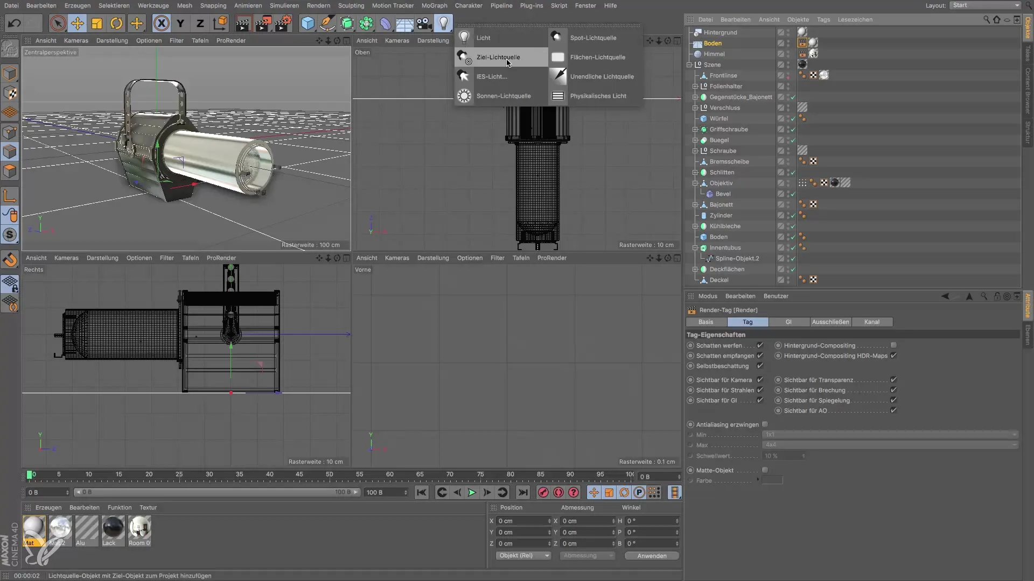Toggle Sichtbar für Transparenz checkbox

pos(893,380)
